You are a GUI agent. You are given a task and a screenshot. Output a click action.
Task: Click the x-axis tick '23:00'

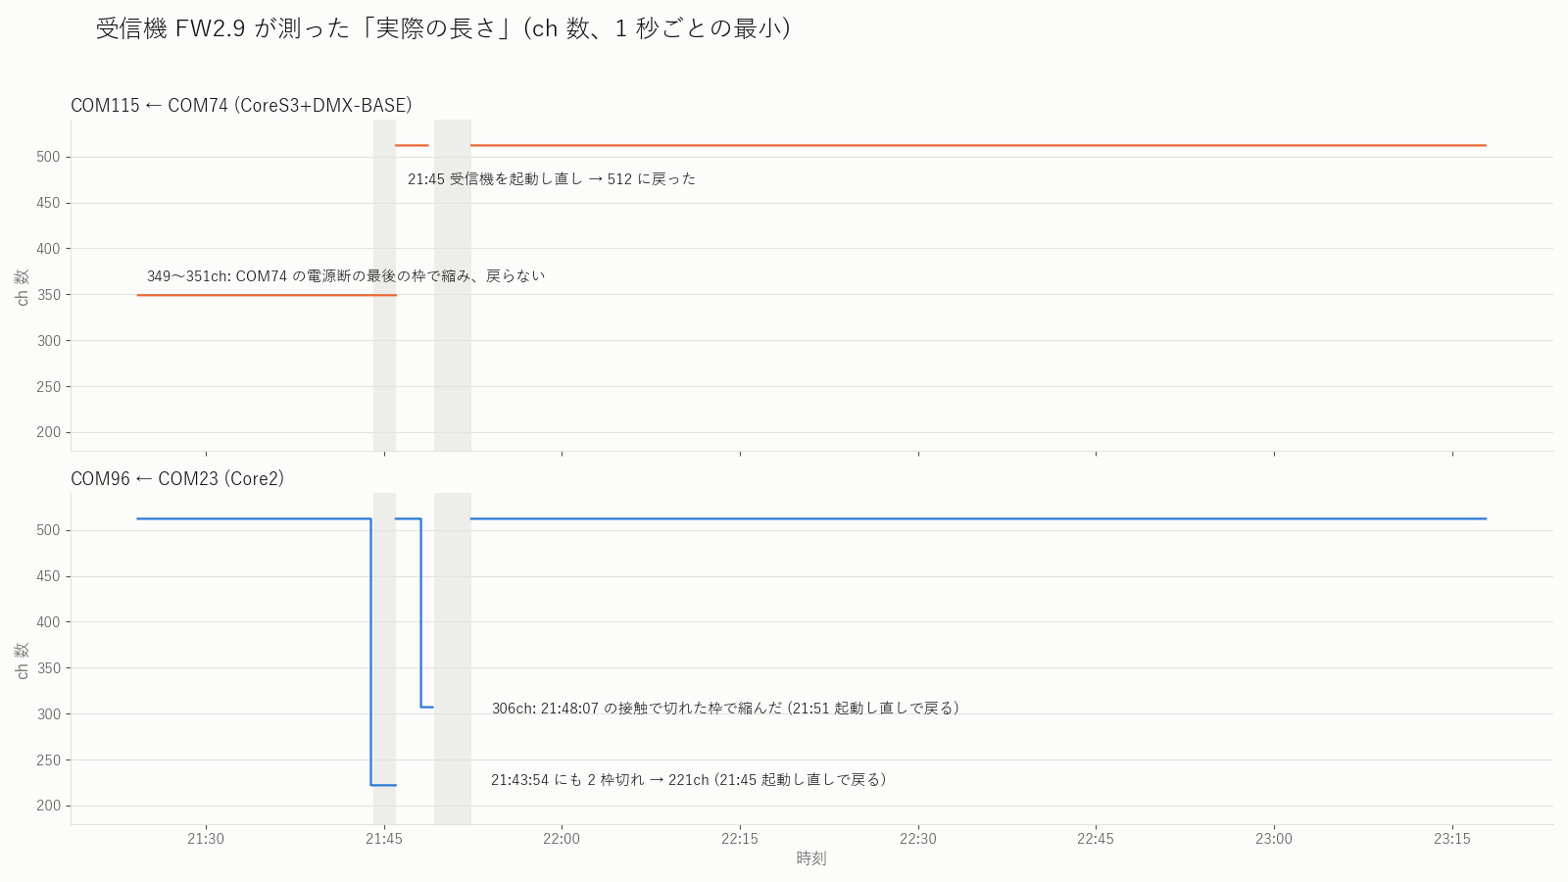coord(1274,839)
